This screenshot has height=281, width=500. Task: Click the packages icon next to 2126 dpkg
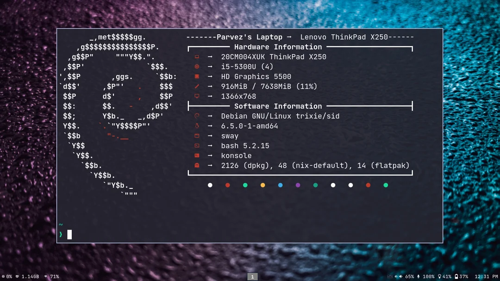pos(197,165)
